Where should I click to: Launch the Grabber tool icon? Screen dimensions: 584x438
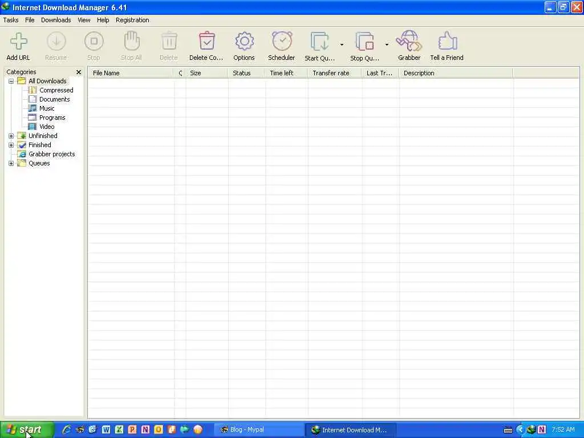pyautogui.click(x=409, y=41)
